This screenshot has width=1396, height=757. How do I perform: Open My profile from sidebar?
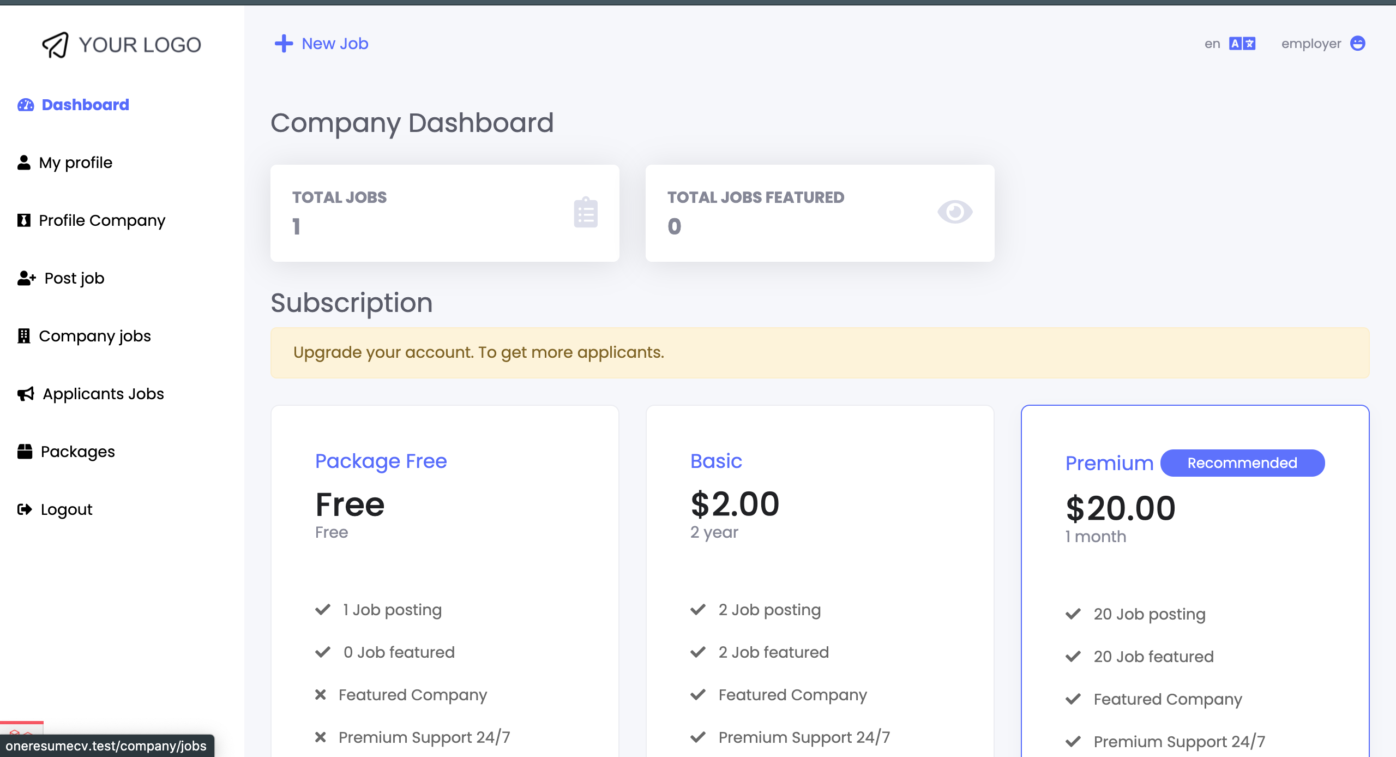(x=75, y=163)
